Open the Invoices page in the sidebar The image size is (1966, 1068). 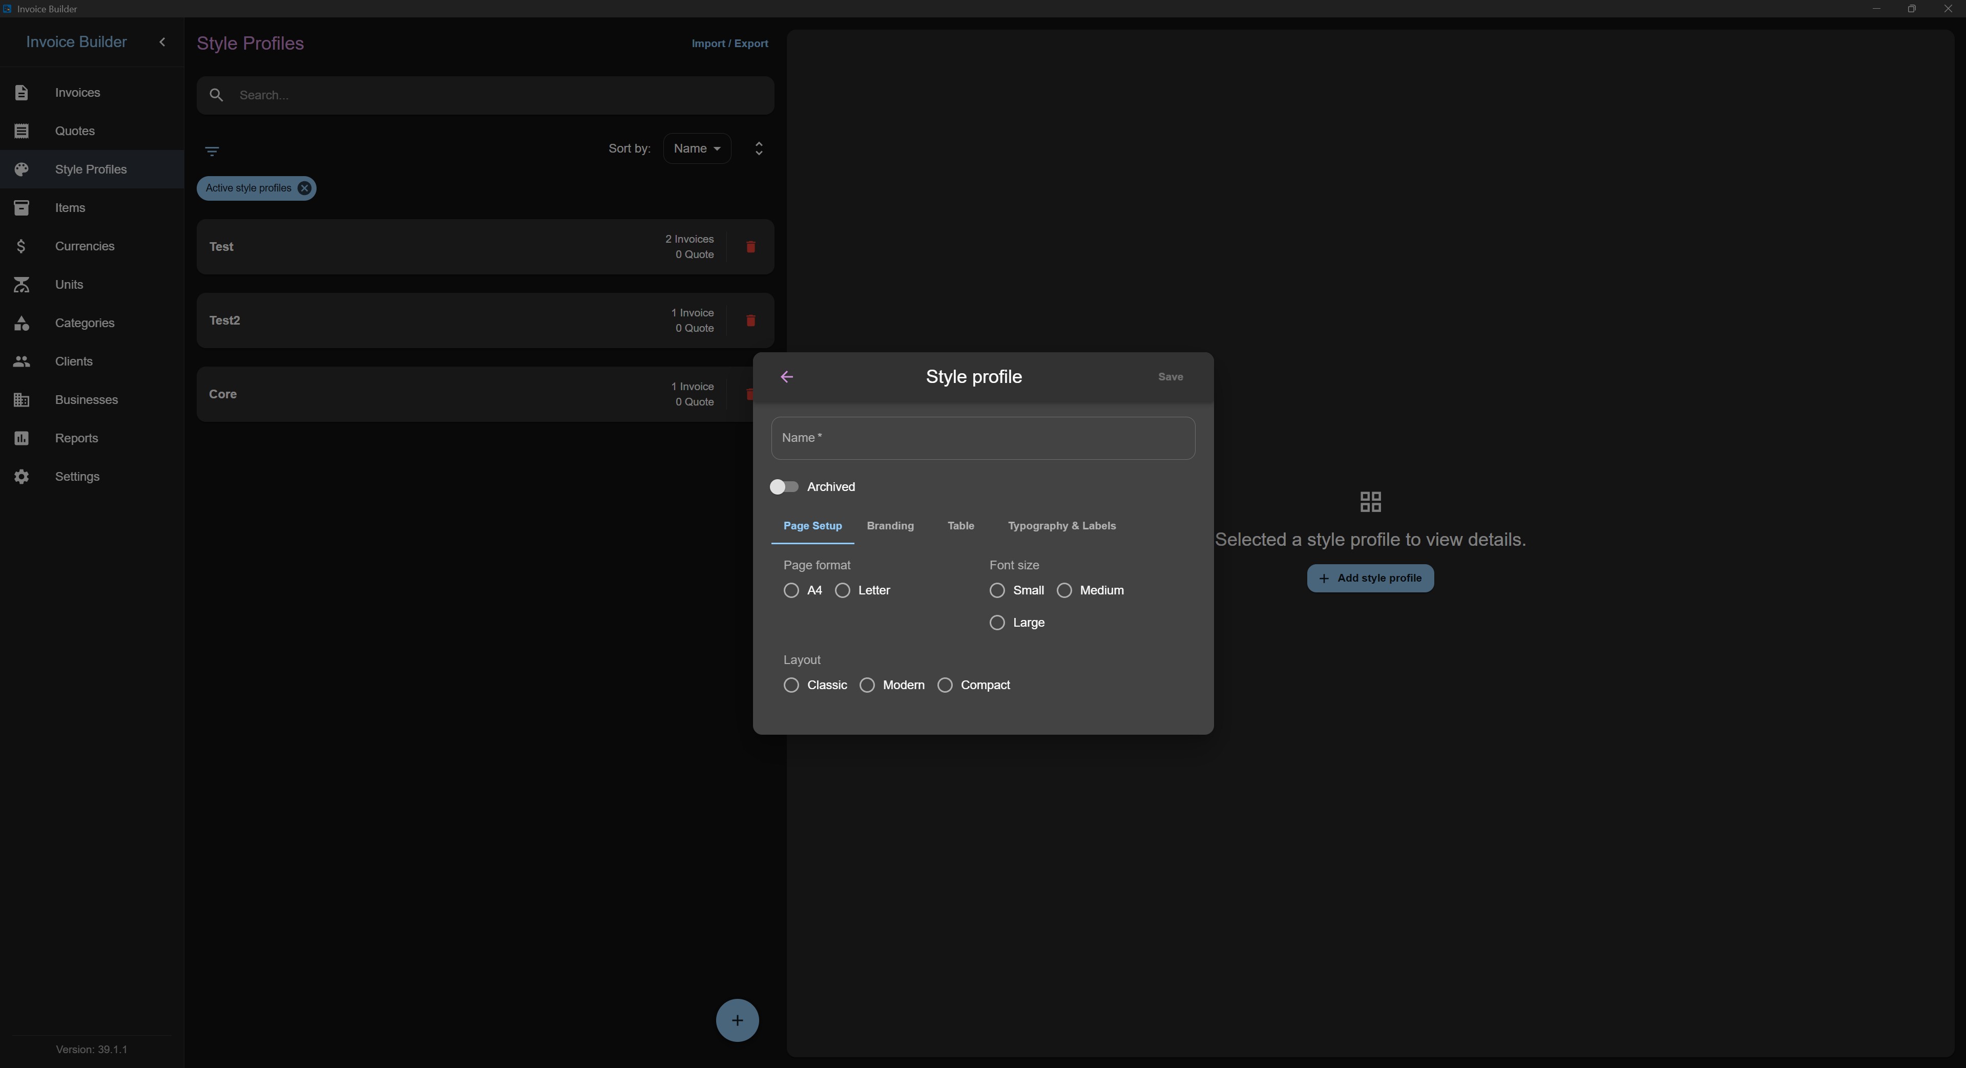[x=92, y=92]
